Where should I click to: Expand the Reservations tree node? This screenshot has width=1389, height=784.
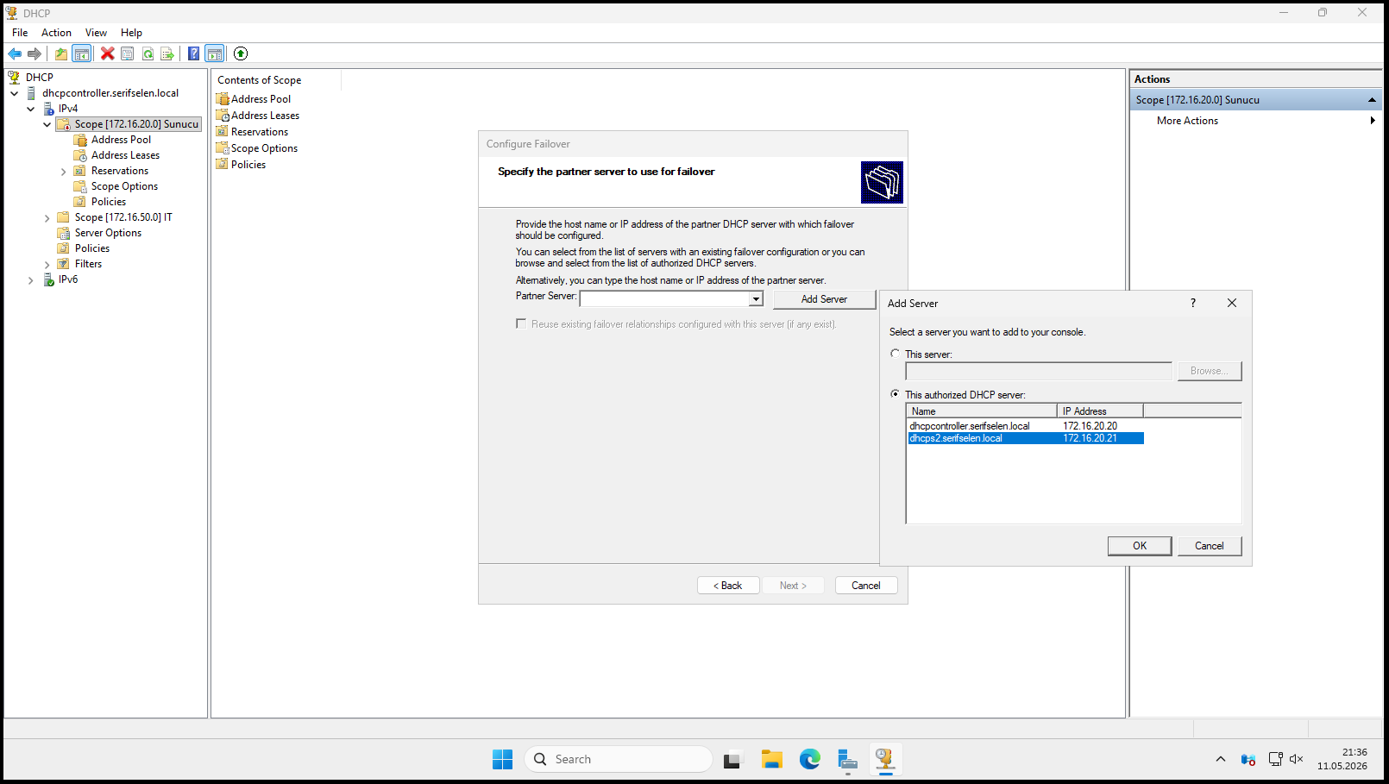tap(64, 172)
